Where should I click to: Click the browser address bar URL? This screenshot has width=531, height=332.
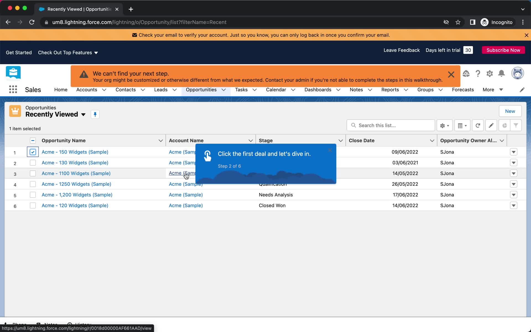click(139, 22)
